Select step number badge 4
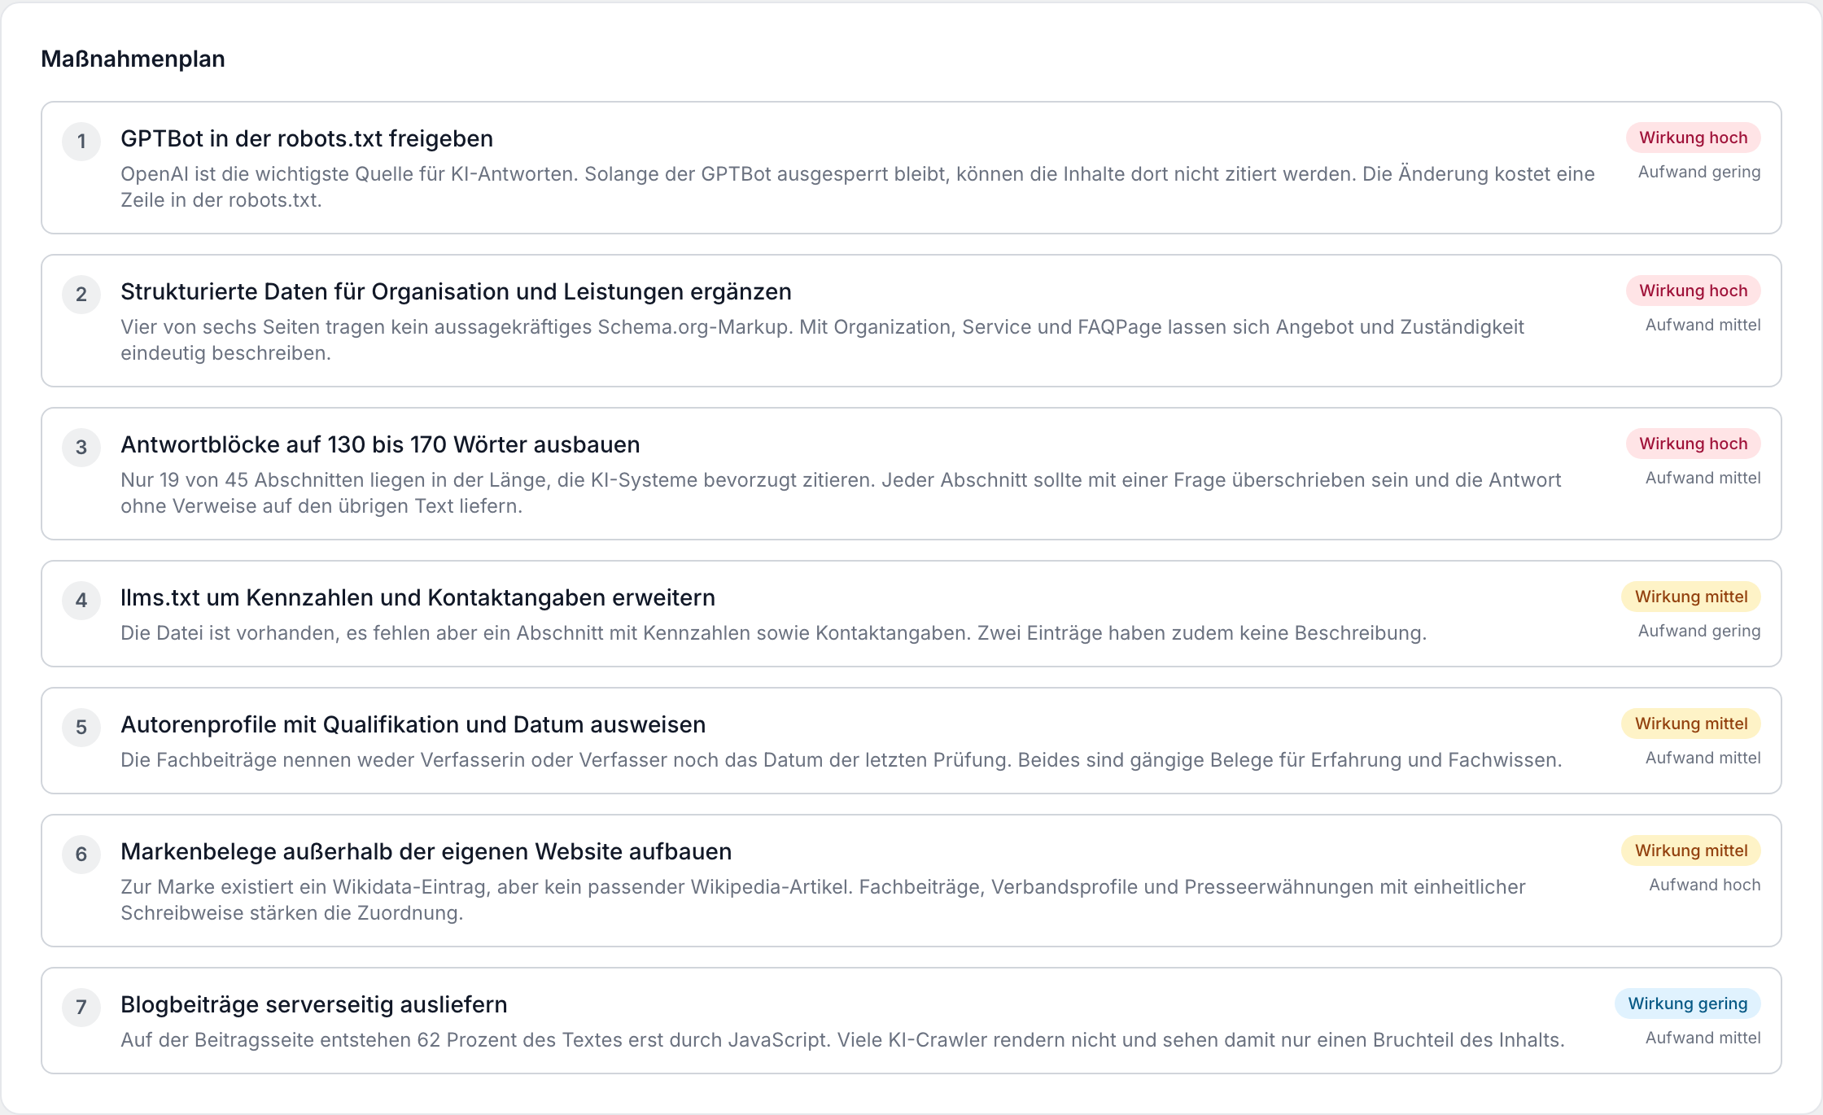The width and height of the screenshot is (1823, 1115). pos(81,601)
